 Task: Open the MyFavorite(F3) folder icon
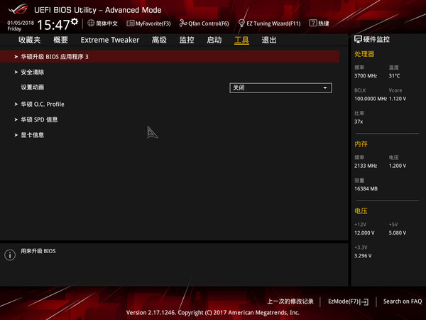click(x=131, y=23)
